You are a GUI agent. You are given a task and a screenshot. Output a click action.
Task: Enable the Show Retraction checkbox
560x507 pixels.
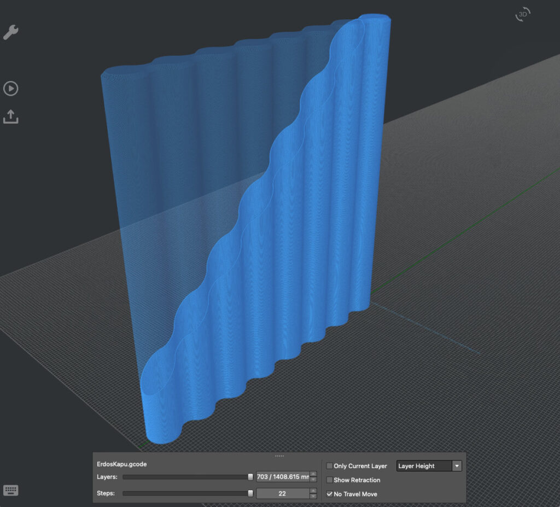pos(330,480)
